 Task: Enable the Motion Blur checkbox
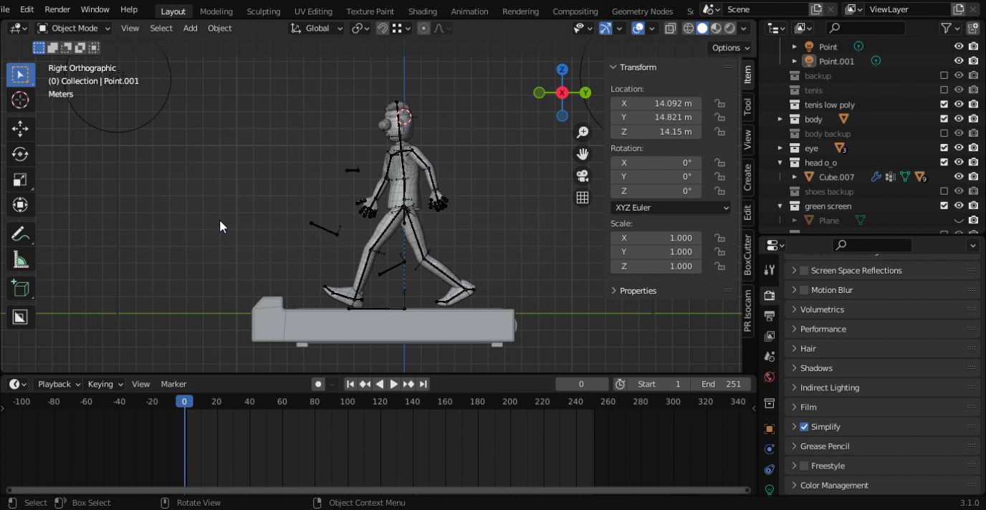[x=804, y=290]
